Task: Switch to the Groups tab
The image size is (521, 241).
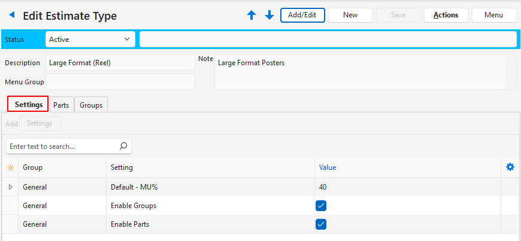Action: click(x=91, y=105)
